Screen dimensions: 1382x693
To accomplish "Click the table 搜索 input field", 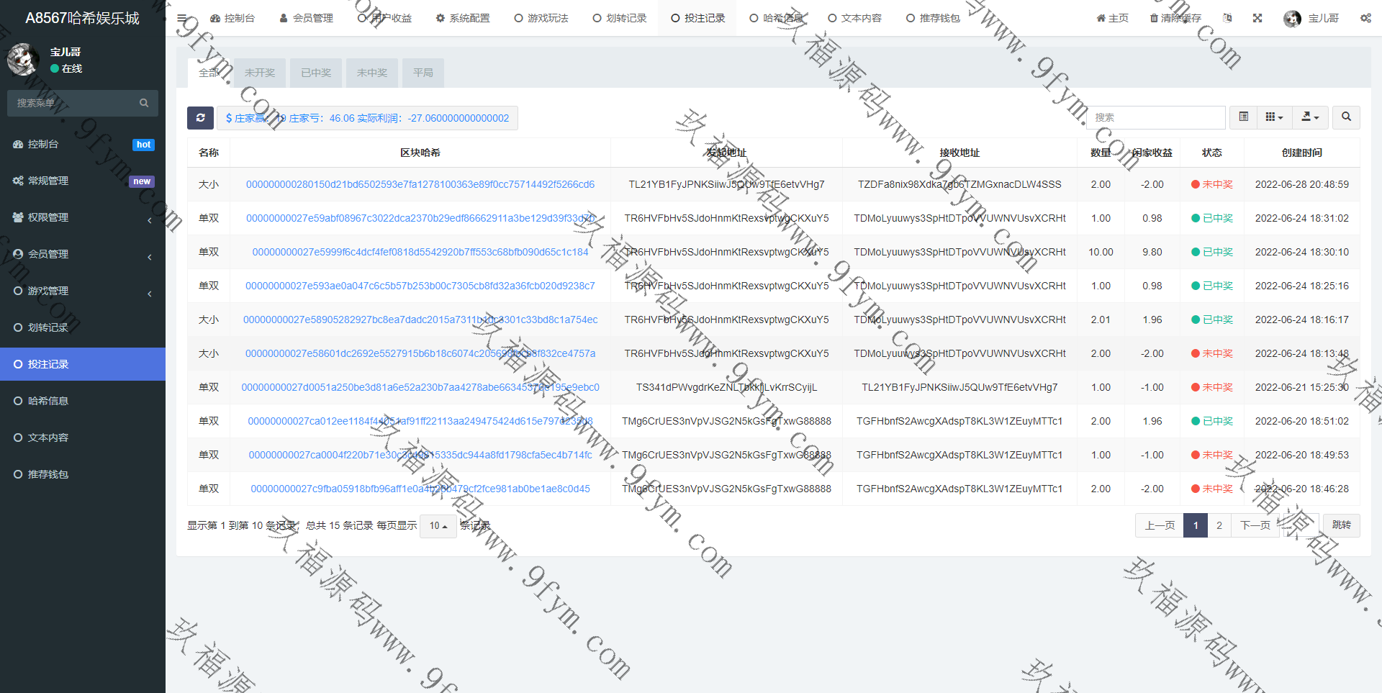I will click(x=1156, y=117).
